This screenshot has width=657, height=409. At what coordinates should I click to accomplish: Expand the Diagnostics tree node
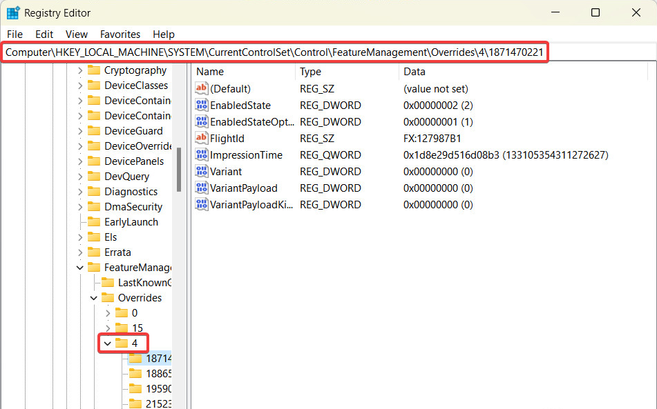pos(80,192)
